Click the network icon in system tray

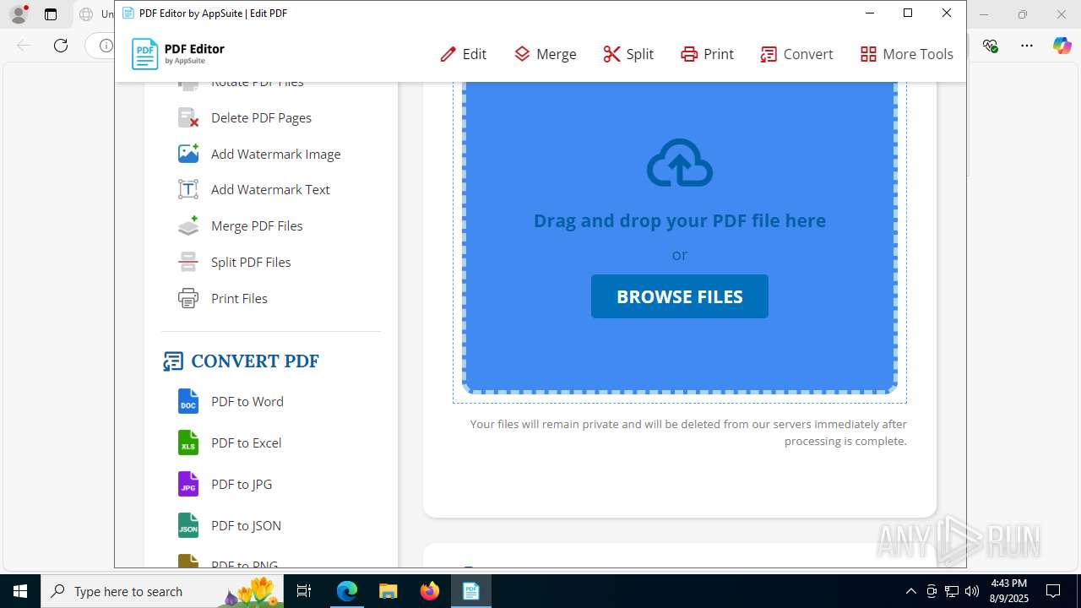(x=952, y=591)
